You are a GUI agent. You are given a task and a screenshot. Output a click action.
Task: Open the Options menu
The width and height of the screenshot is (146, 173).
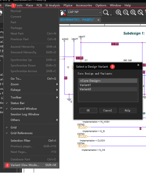click(x=101, y=5)
